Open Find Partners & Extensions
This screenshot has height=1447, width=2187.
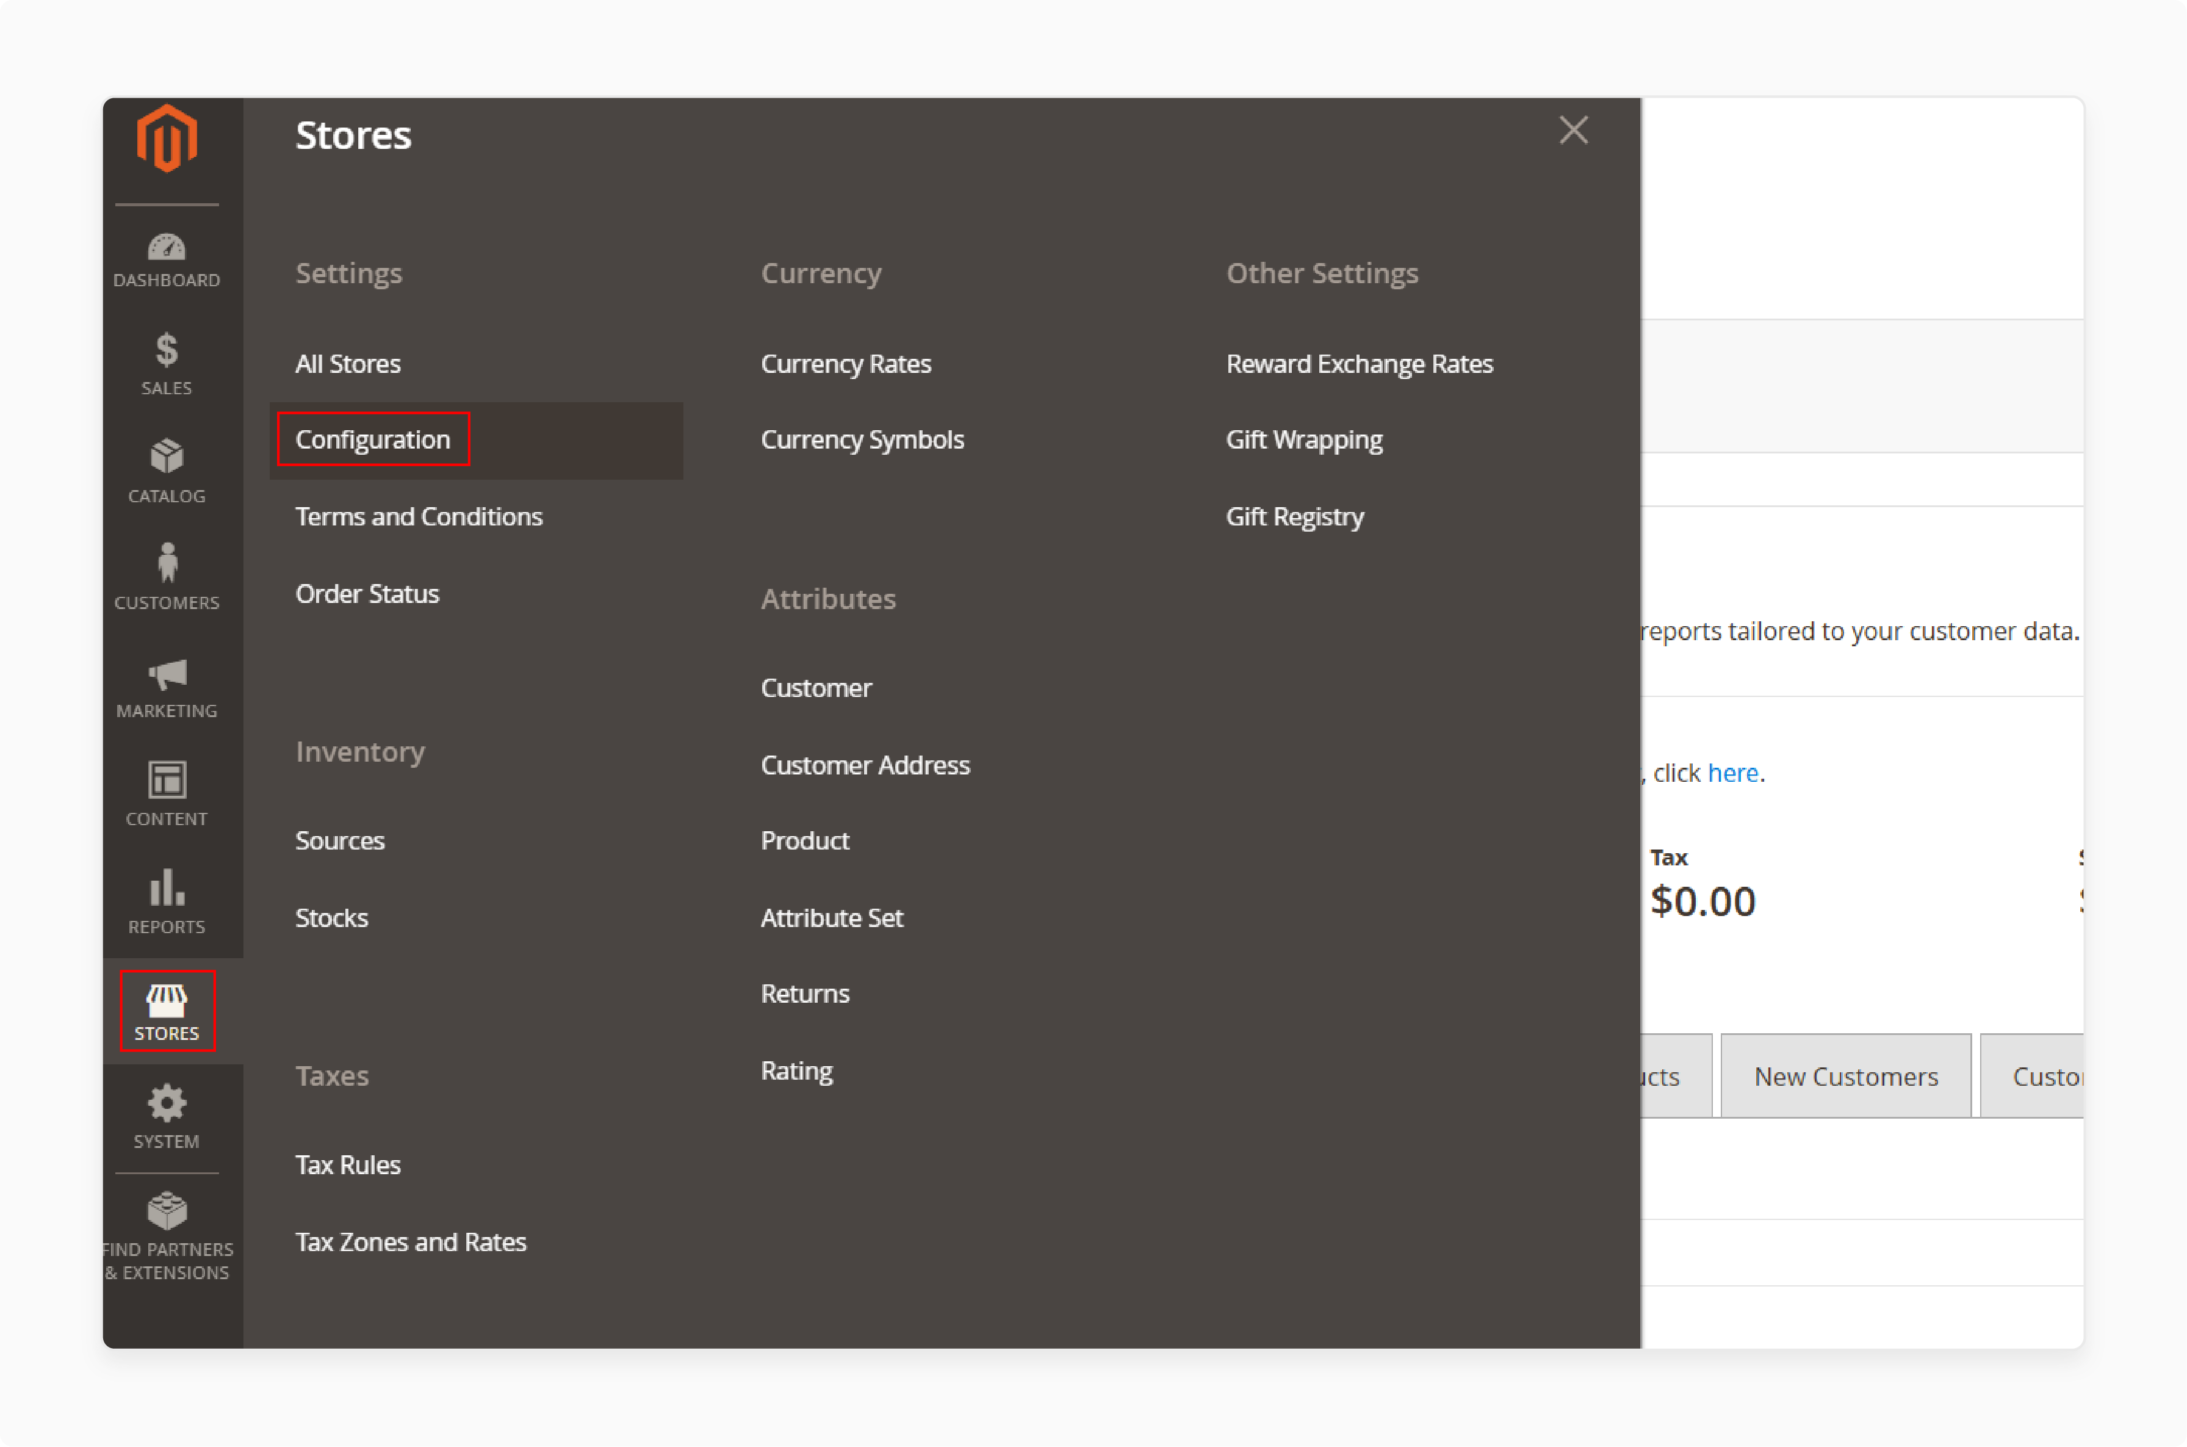(x=167, y=1236)
